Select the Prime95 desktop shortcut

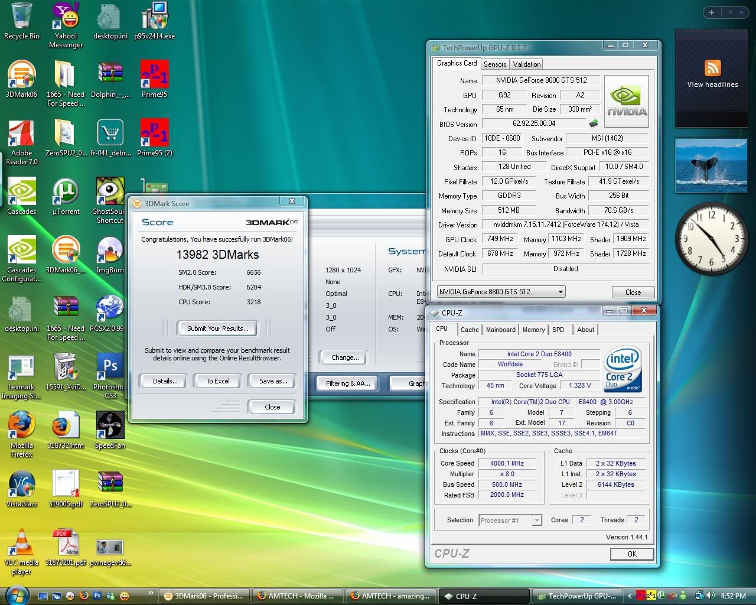[x=154, y=79]
